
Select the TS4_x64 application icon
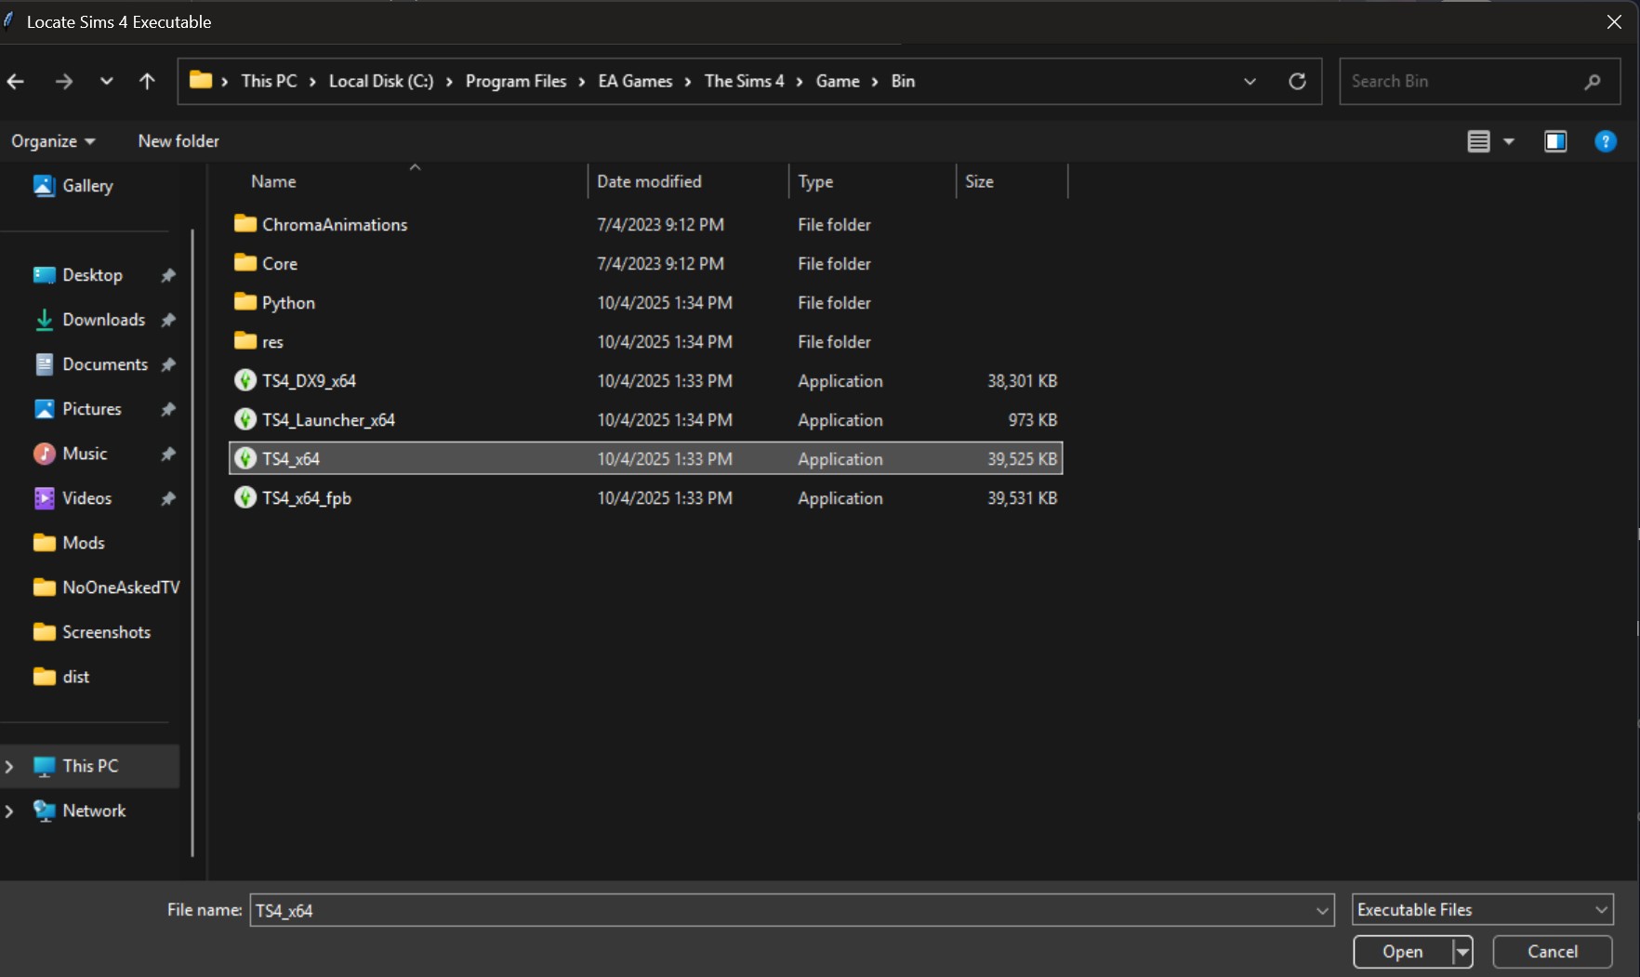point(245,458)
